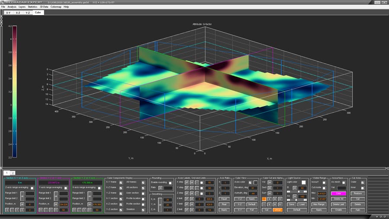Switch to the X-Z view tab

(18, 13)
